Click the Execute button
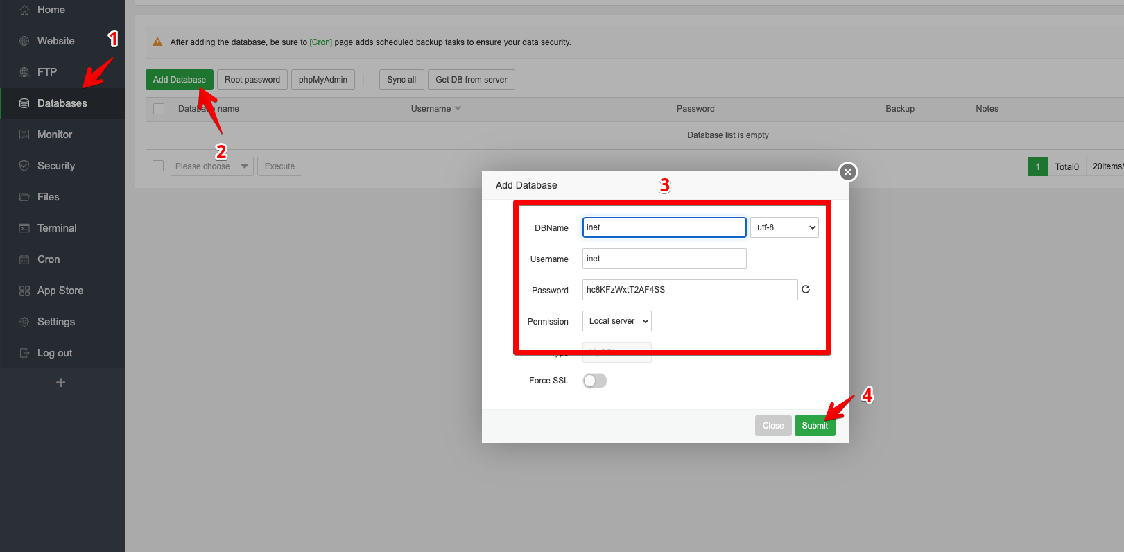Screen dimensions: 1124x552 click(x=279, y=166)
